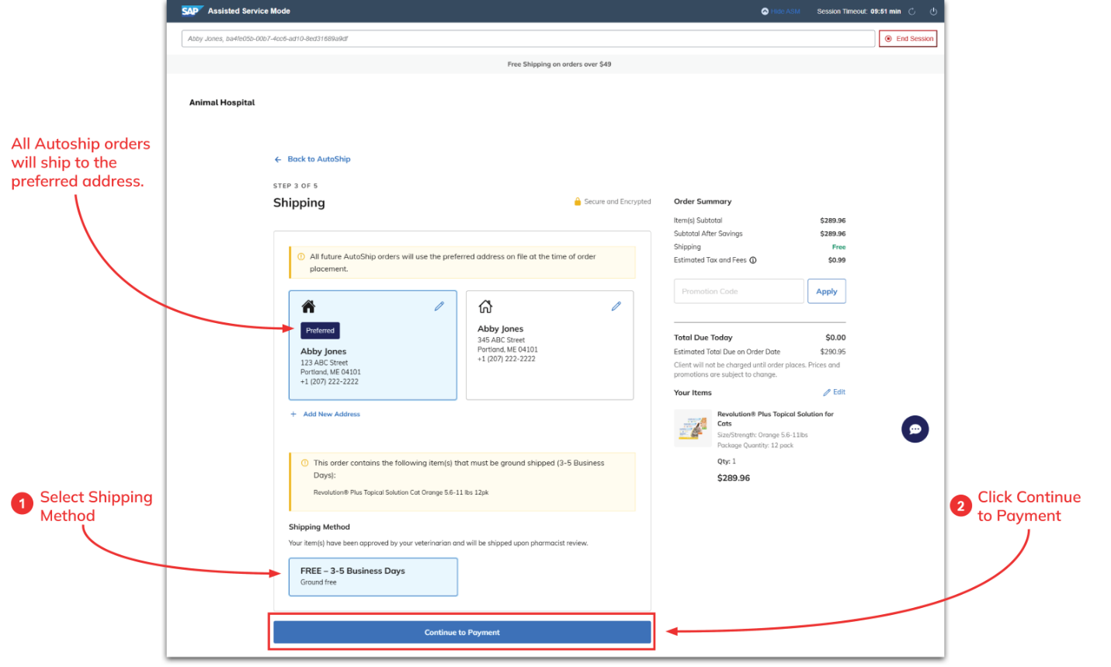
Task: Edit Your Items link
Action: tap(839, 392)
